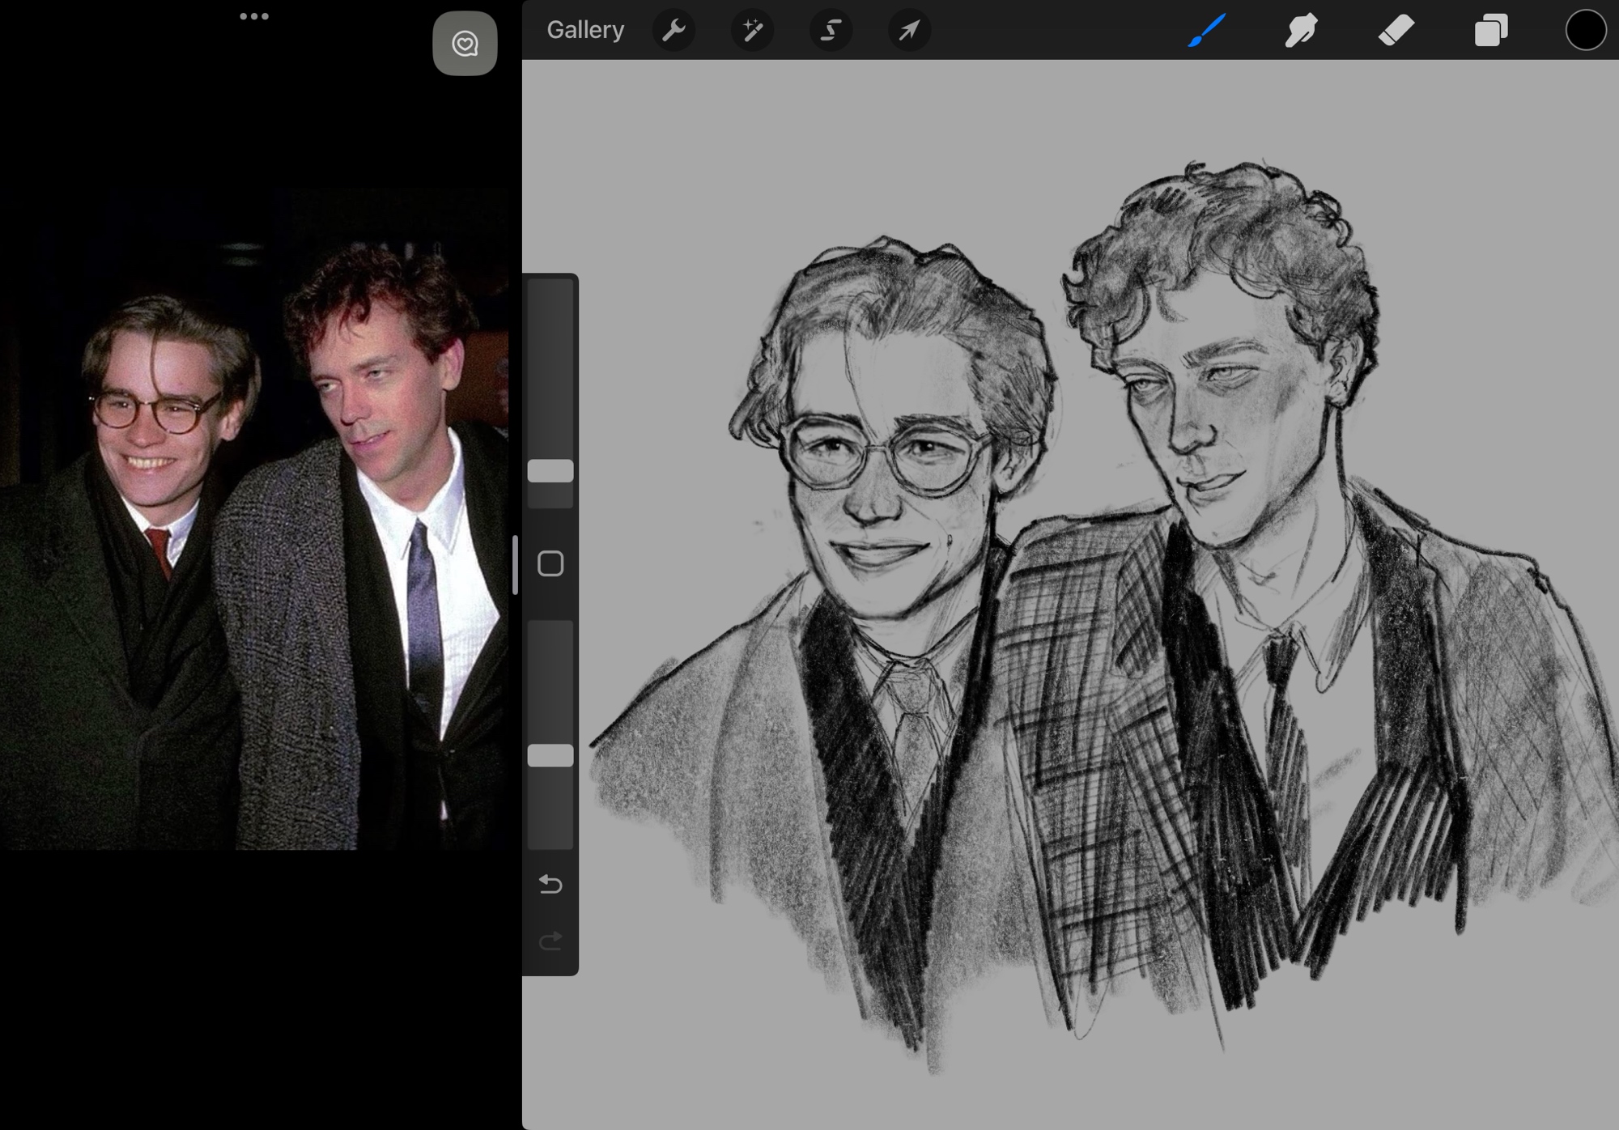Tap the square modify button
Viewport: 1619px width, 1130px height.
pyautogui.click(x=550, y=563)
